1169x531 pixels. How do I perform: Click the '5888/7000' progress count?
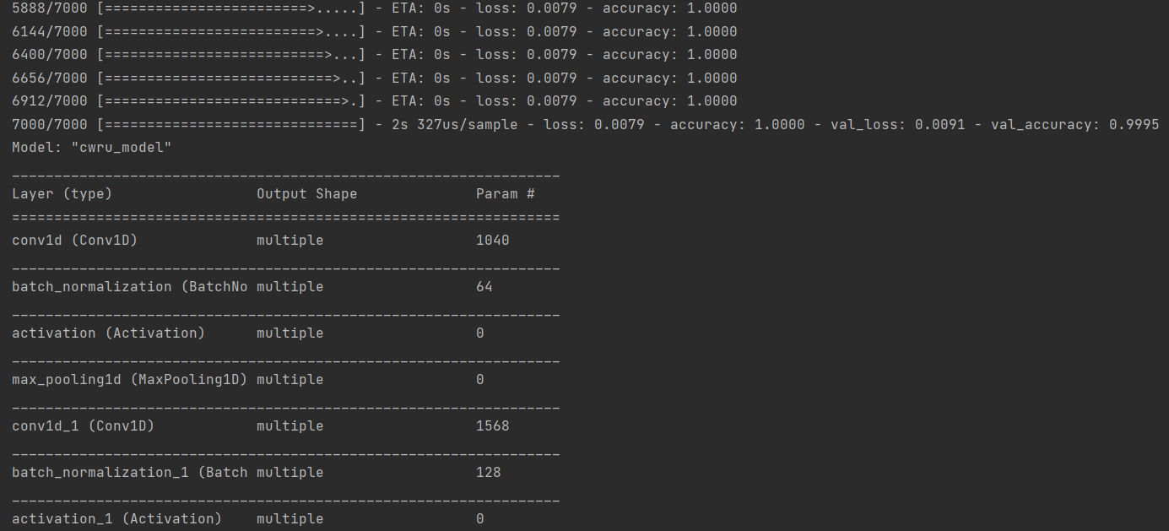click(49, 8)
